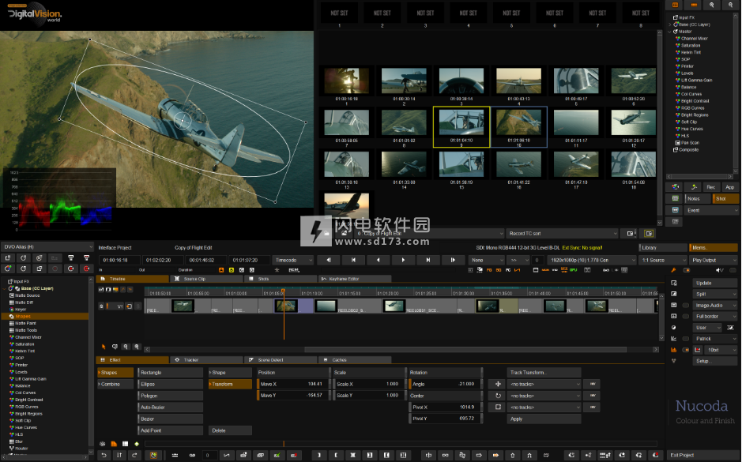This screenshot has height=462, width=742.
Task: Click the Polygon shape button
Action: [171, 396]
